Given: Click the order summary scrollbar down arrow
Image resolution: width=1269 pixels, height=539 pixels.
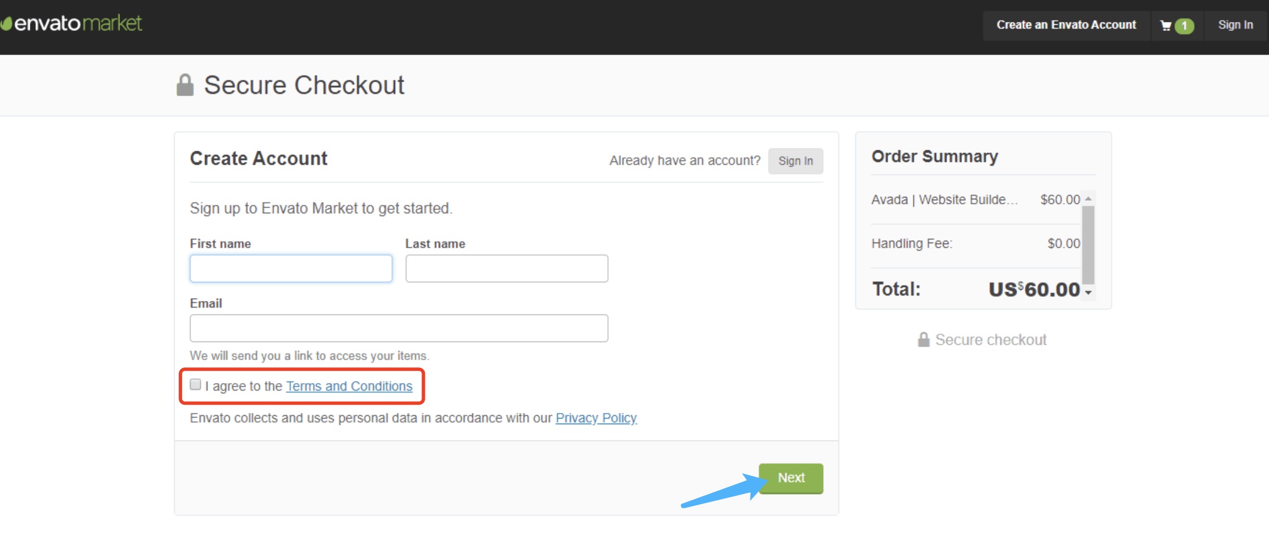Looking at the screenshot, I should click(x=1088, y=293).
